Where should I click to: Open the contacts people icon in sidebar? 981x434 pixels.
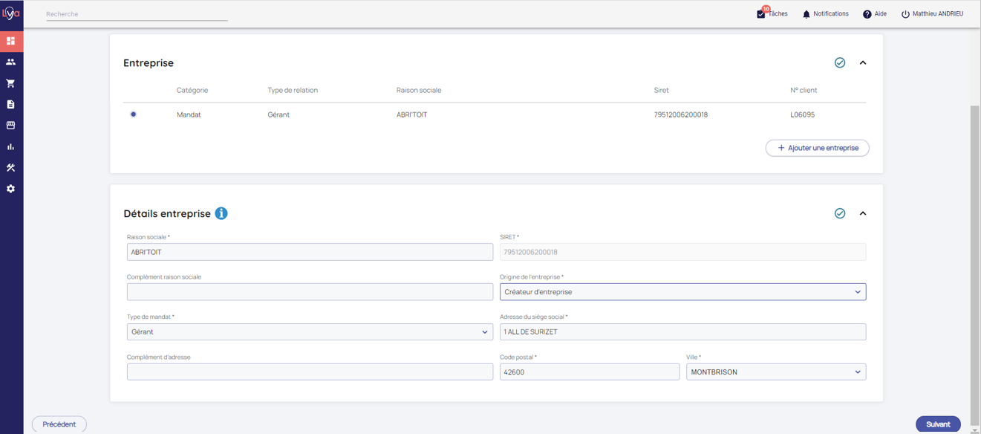(10, 62)
